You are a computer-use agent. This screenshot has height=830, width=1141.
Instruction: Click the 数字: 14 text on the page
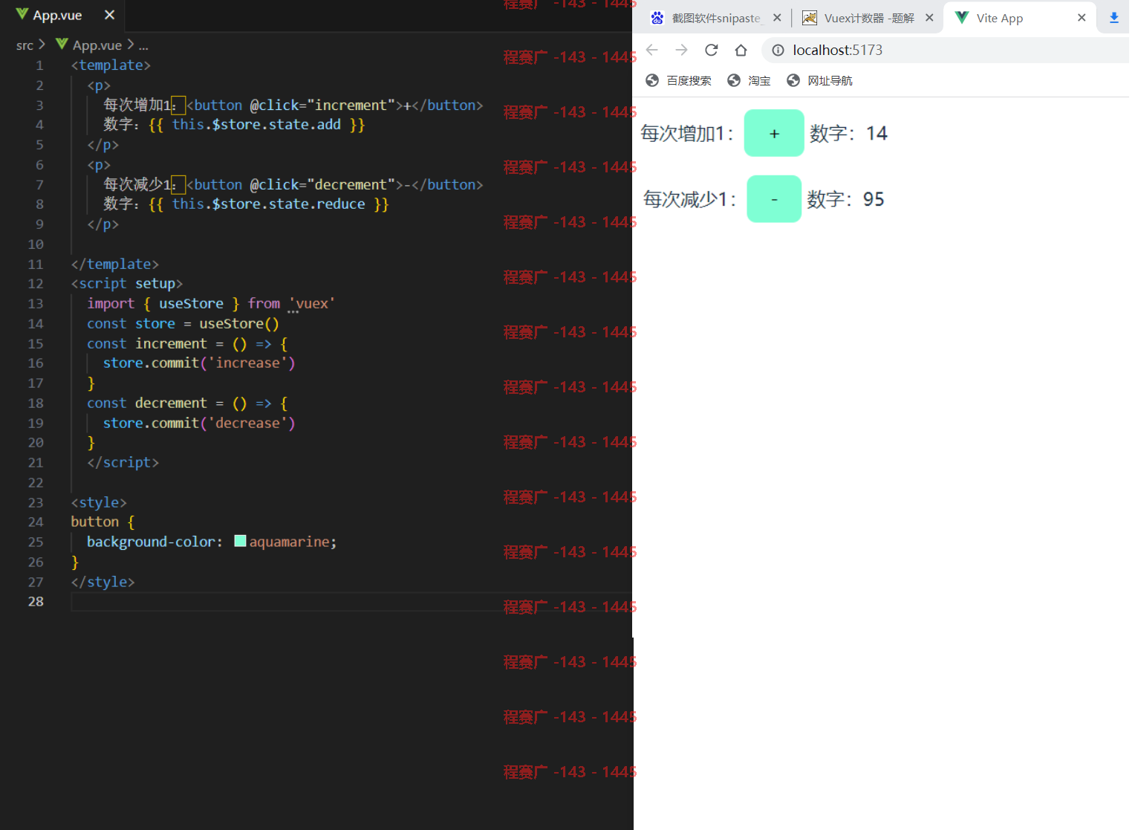(x=848, y=133)
